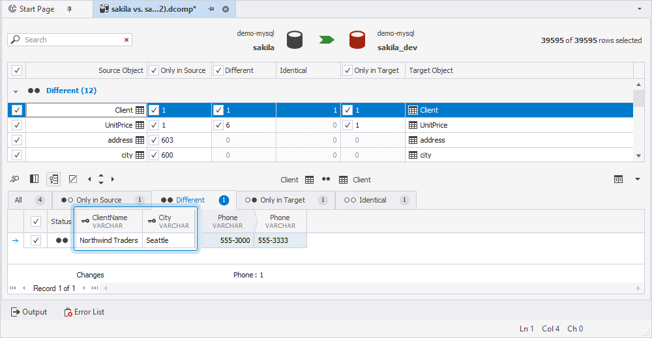
Task: Click the up/down record navigation arrows
Action: [101, 179]
